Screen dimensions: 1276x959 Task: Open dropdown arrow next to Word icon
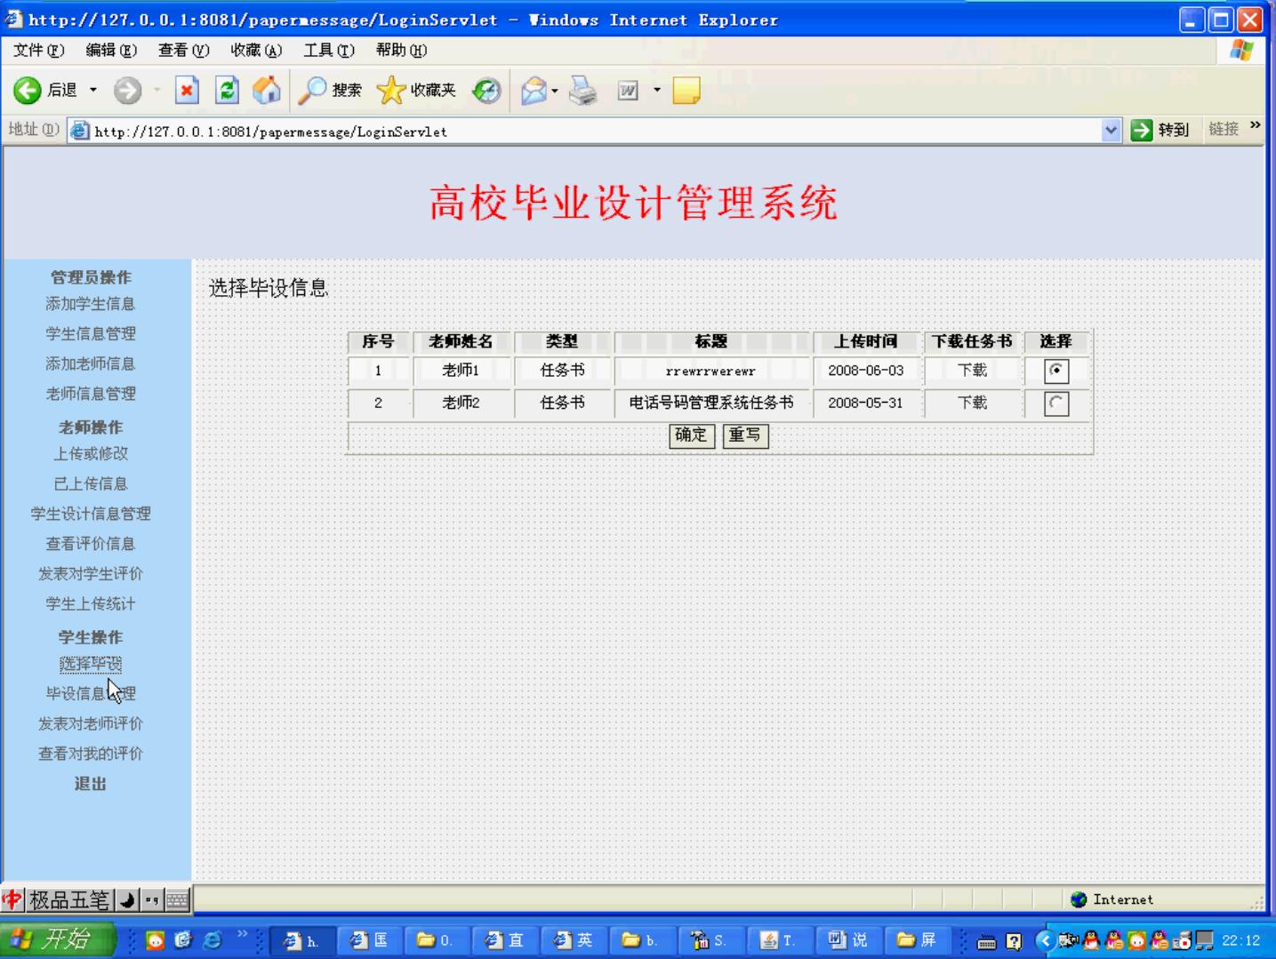click(x=657, y=90)
